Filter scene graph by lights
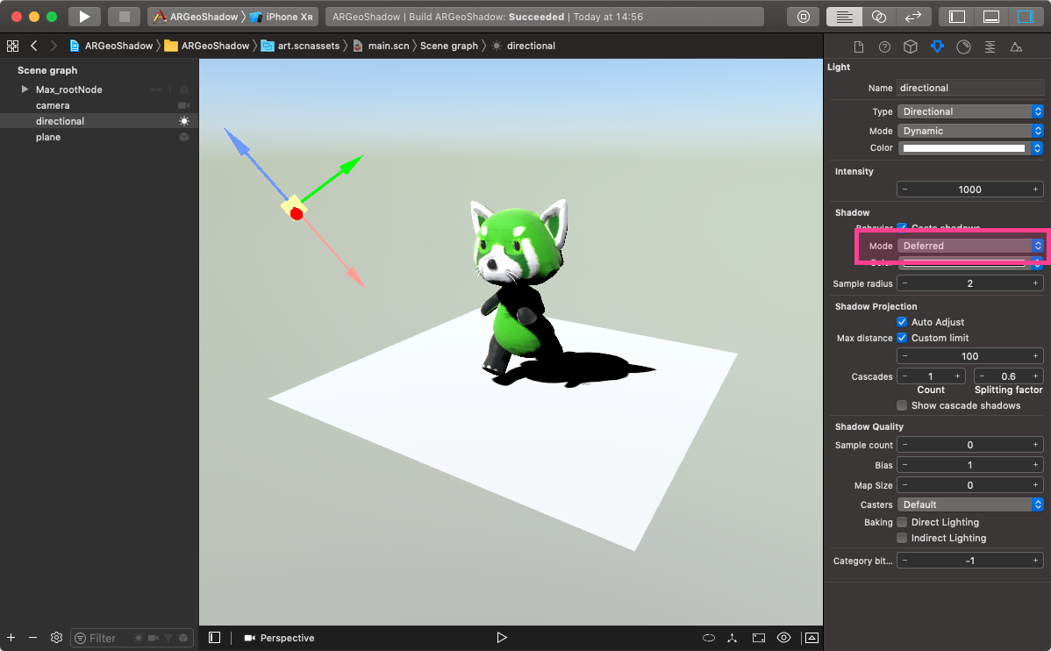 138,638
